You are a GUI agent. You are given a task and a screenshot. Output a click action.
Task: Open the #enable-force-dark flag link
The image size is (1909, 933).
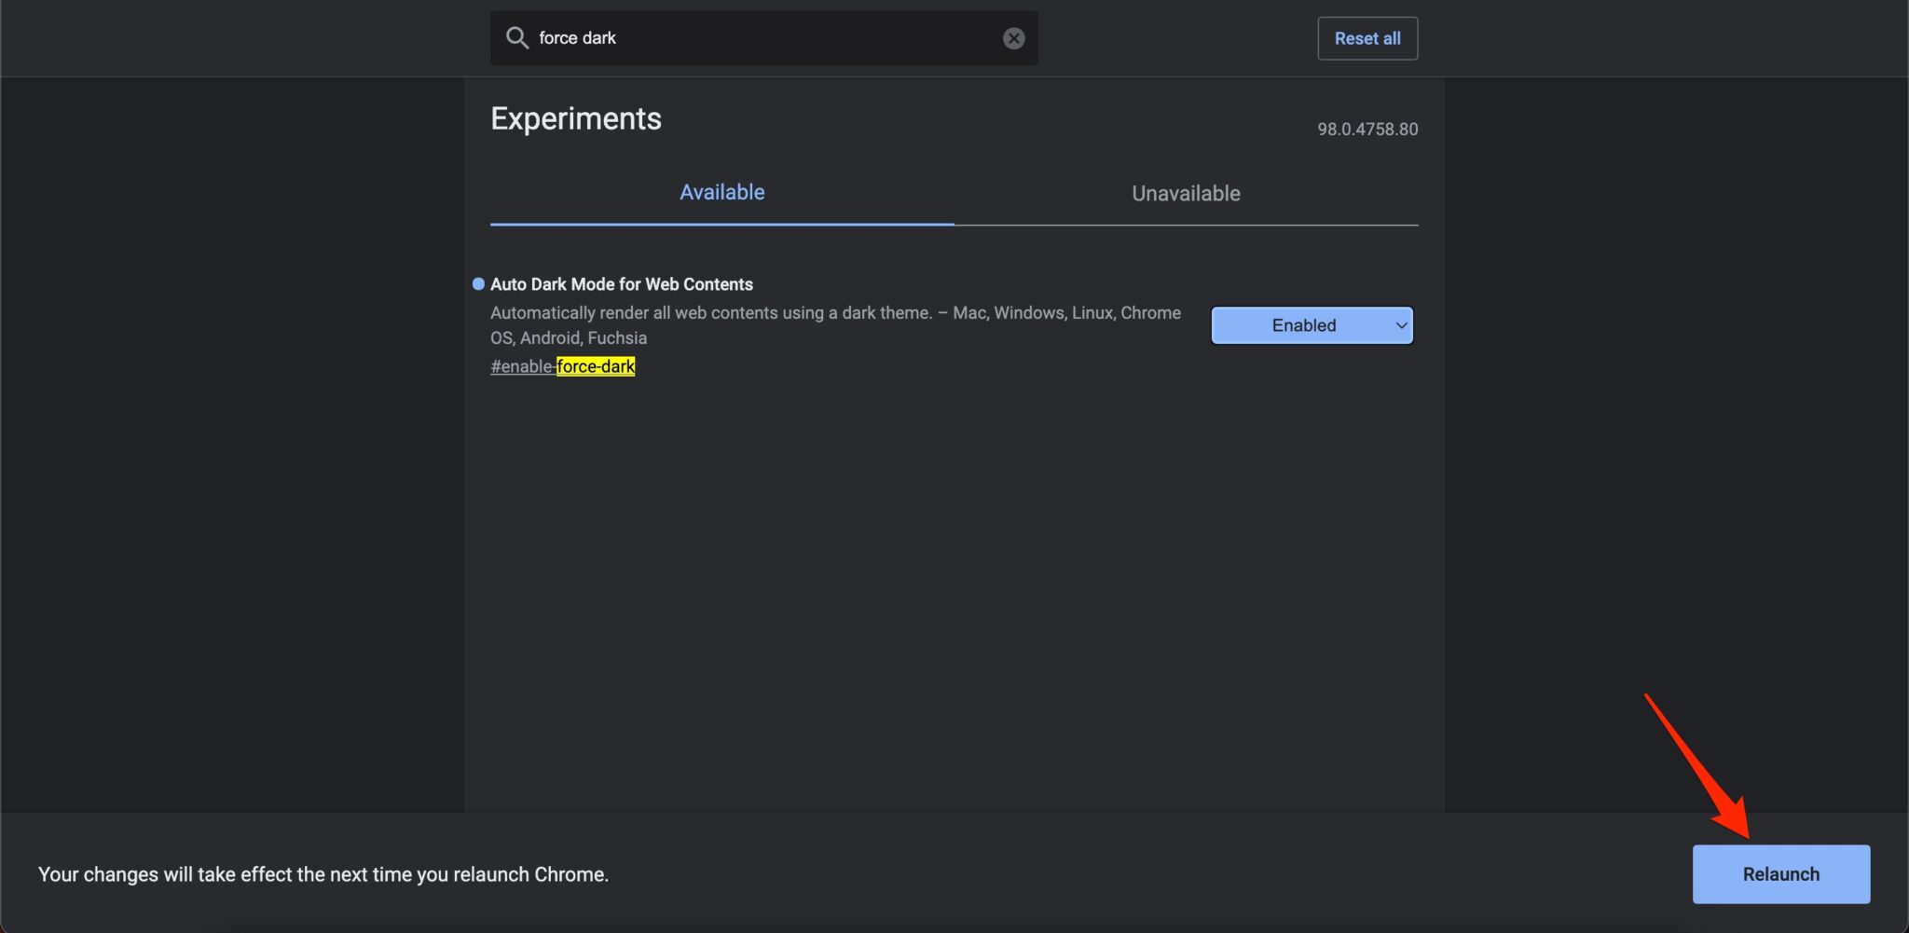click(x=562, y=366)
